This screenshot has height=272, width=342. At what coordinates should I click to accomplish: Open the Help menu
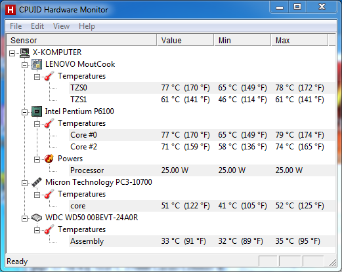87,26
